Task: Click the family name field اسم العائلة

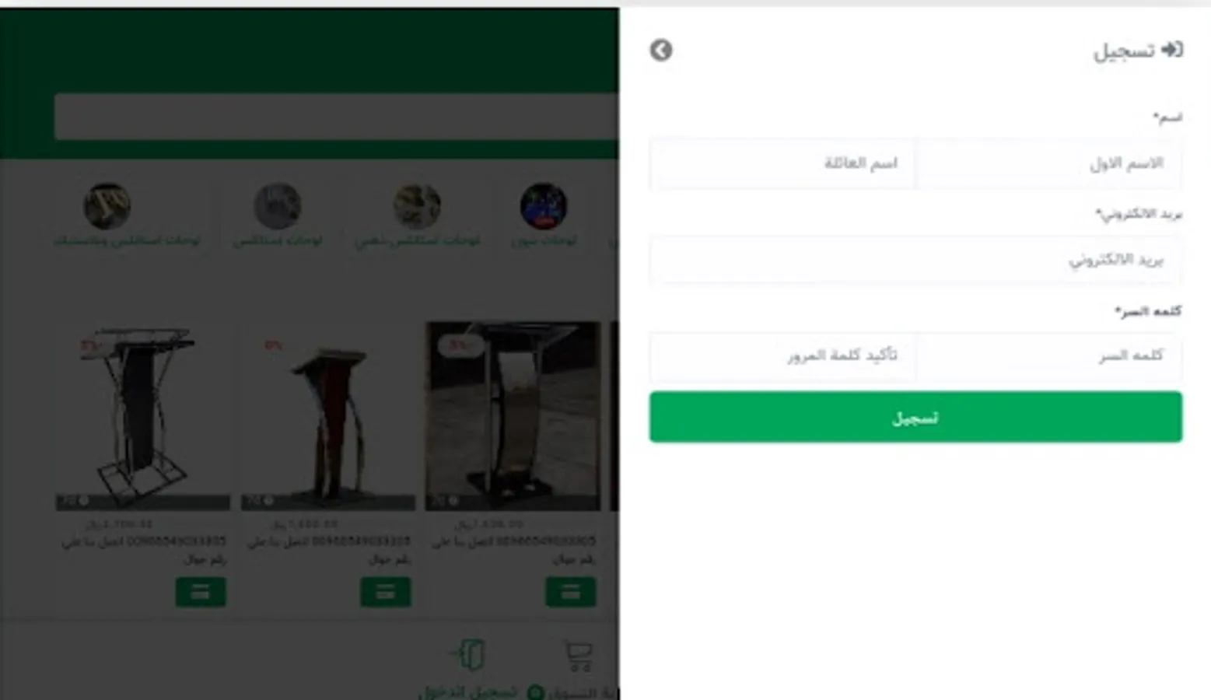Action: pos(782,163)
